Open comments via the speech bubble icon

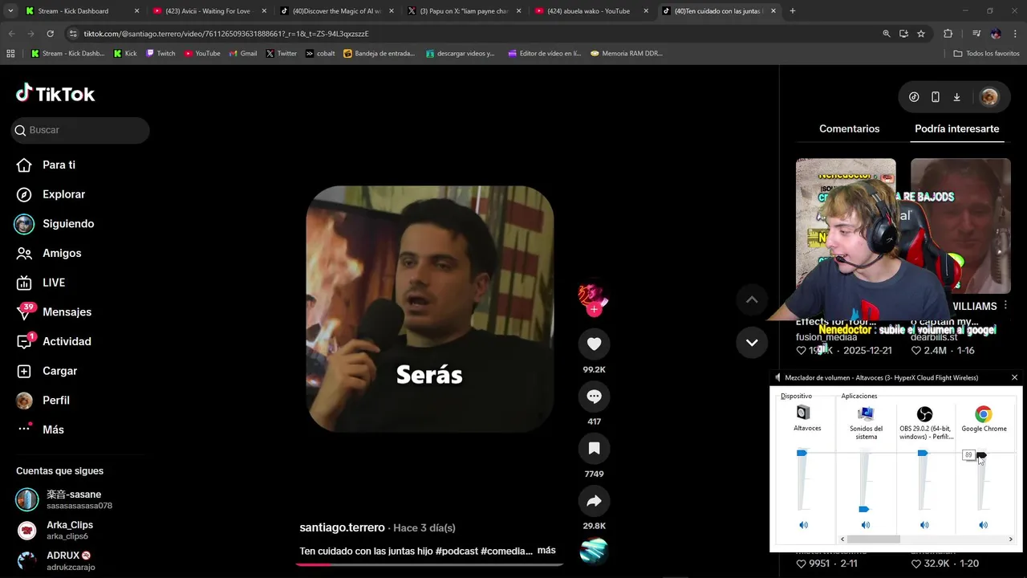(x=594, y=397)
